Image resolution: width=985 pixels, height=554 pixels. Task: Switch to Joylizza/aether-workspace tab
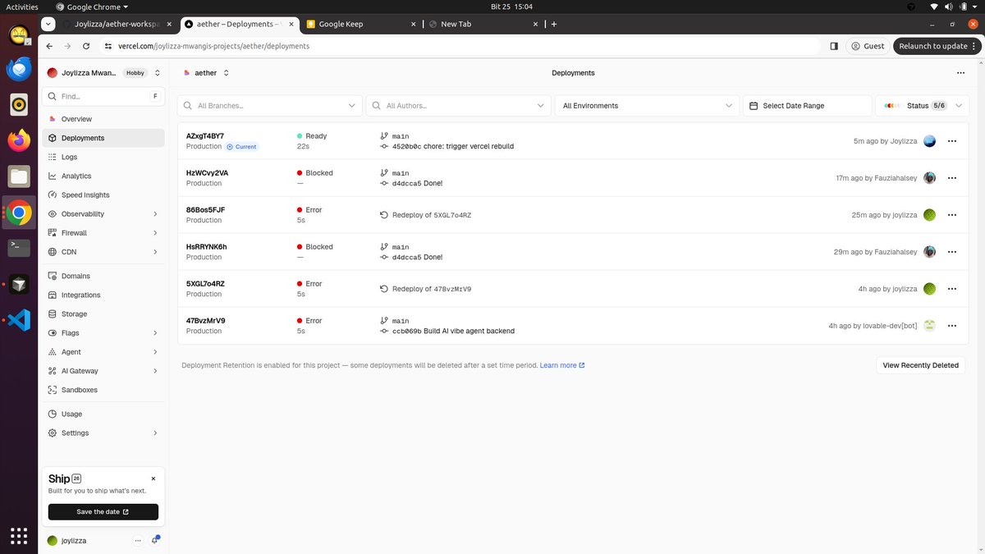117,24
